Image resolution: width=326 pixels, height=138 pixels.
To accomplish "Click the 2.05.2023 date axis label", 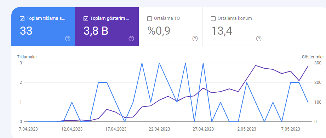I will pos(247,129).
